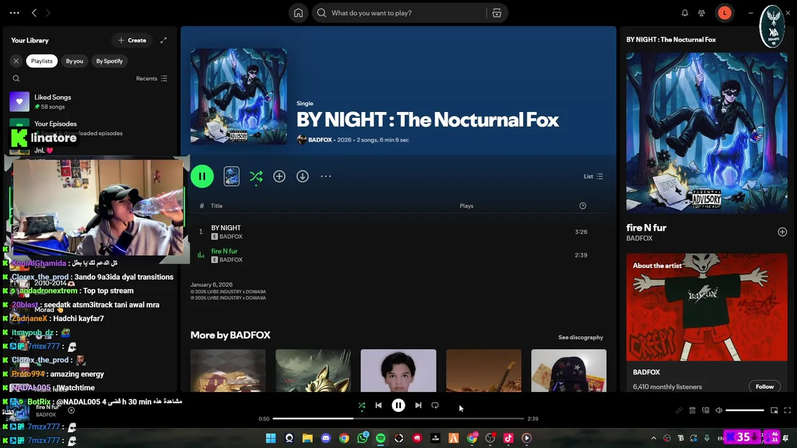Viewport: 797px width, 448px height.
Task: Open the Friend Activity icon
Action: [x=702, y=13]
